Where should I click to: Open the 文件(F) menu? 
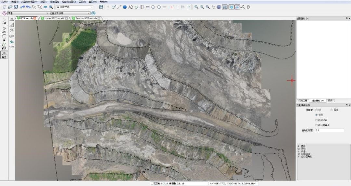tap(5, 2)
